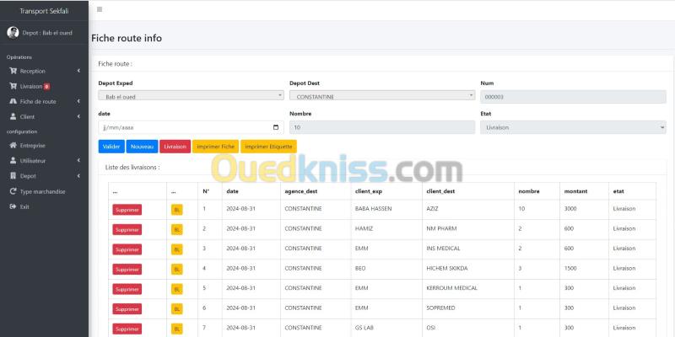Delete row 4 BEO with Supprimer
Image resolution: width=675 pixels, height=337 pixels.
click(x=127, y=269)
